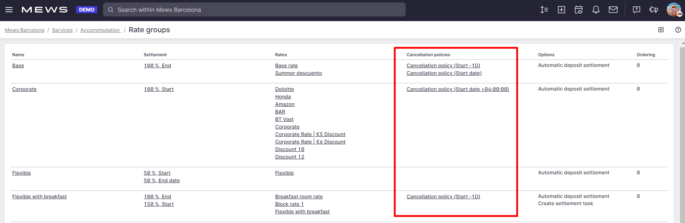Click the question speech bubble icon
This screenshot has width=685, height=223.
[x=636, y=10]
